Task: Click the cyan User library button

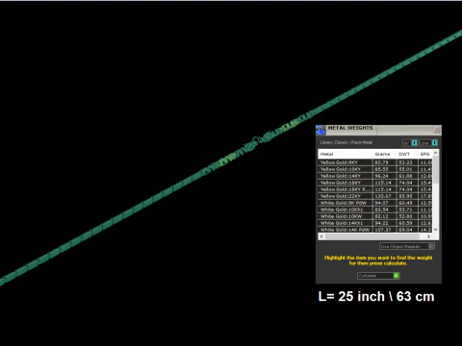Action: [x=434, y=143]
